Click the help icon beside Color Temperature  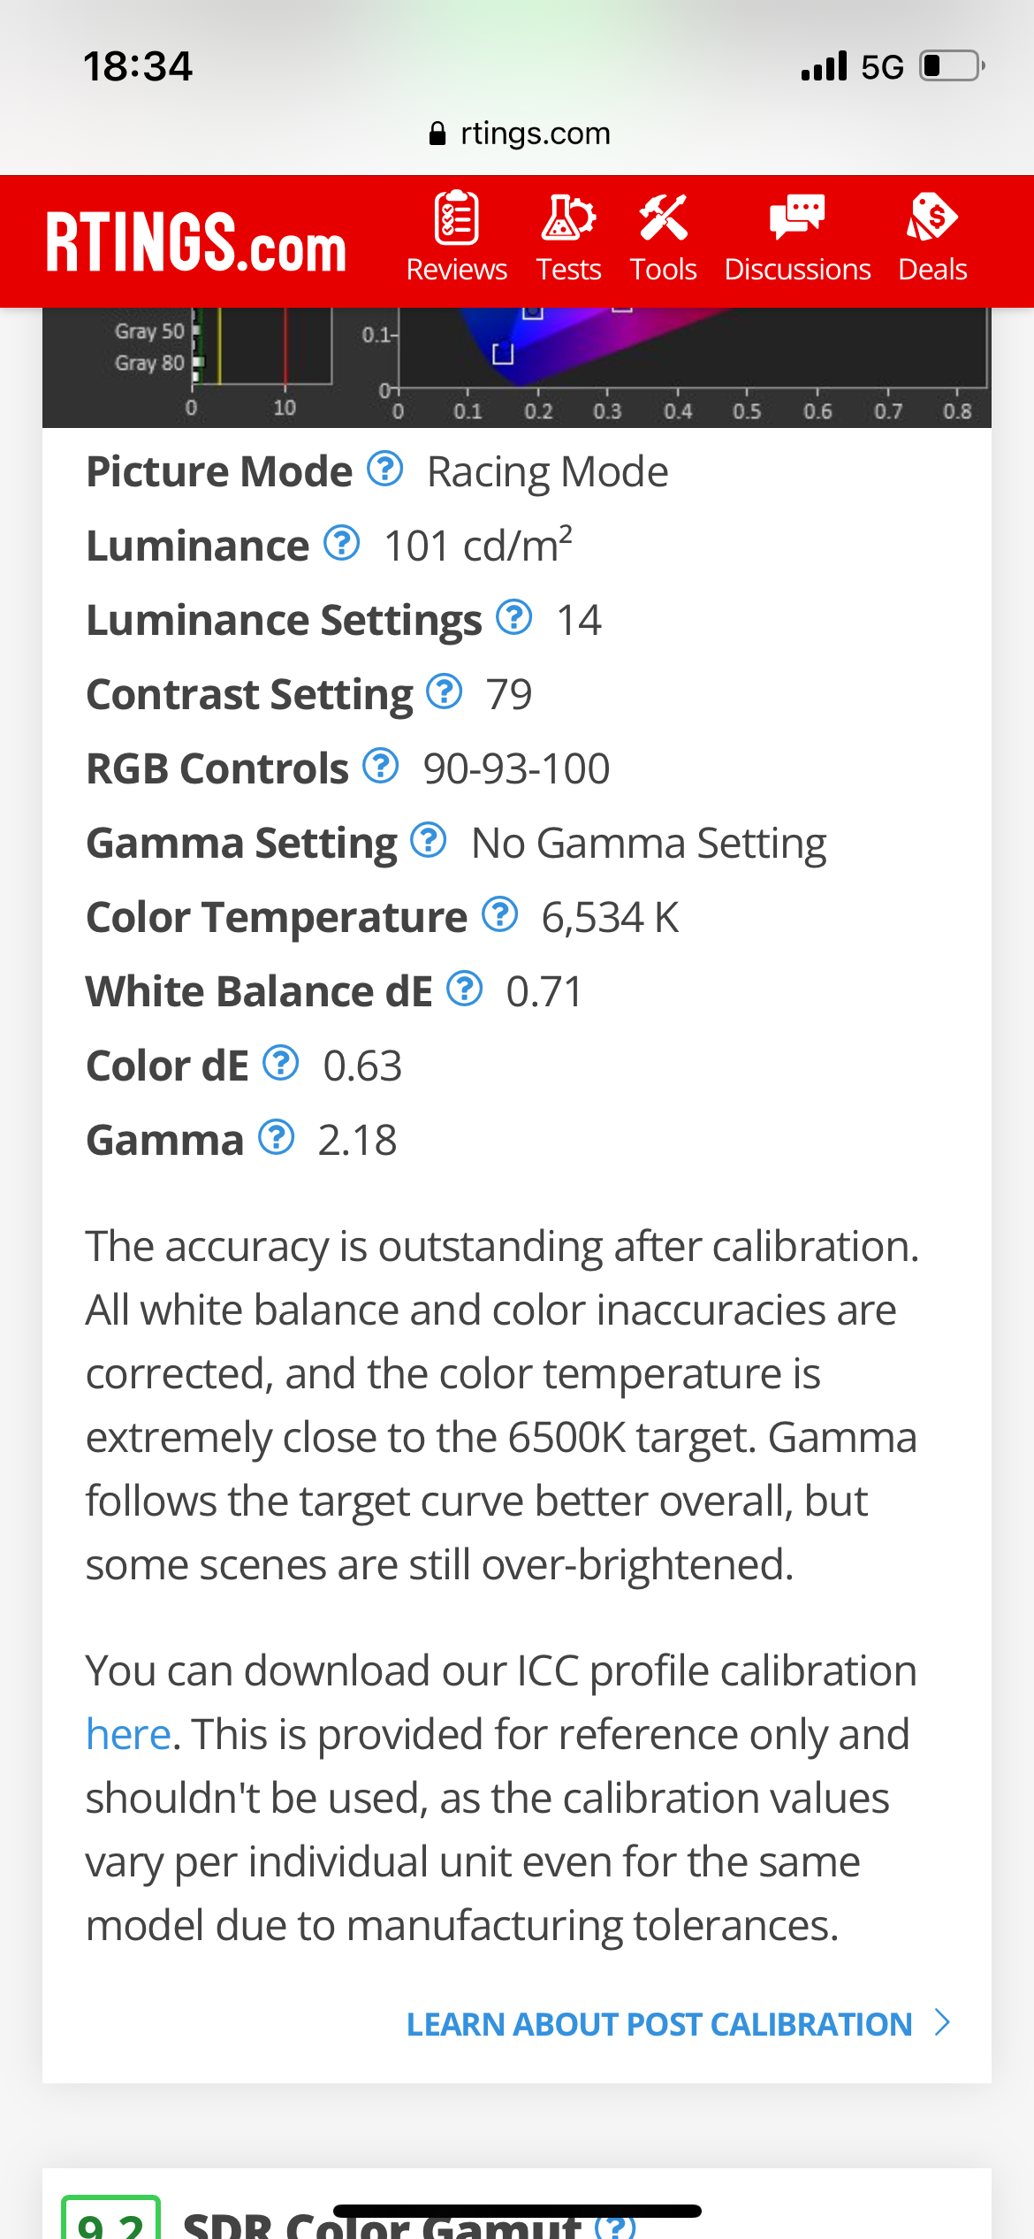[499, 914]
